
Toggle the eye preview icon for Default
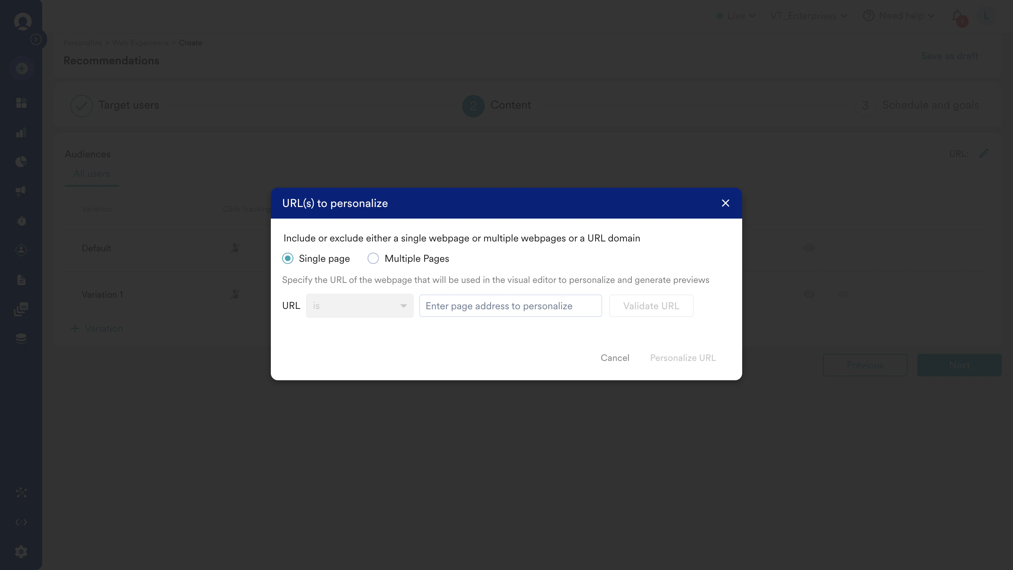[x=809, y=248]
